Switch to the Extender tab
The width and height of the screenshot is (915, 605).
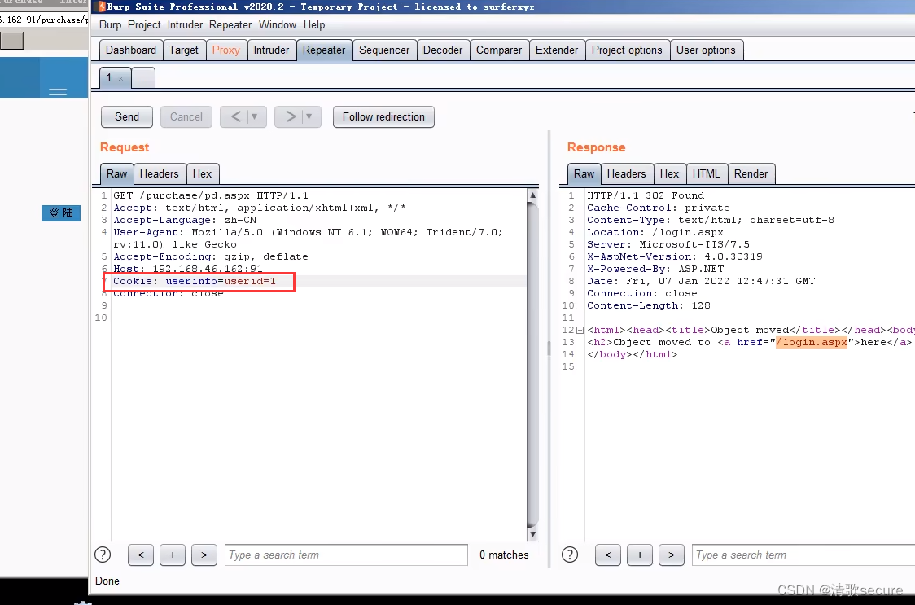click(x=557, y=50)
